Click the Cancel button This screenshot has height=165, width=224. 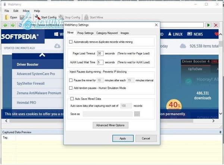pos(146,138)
